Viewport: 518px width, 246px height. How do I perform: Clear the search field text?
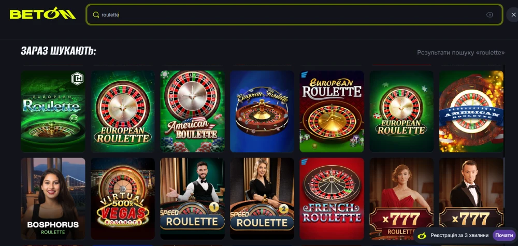click(x=490, y=15)
